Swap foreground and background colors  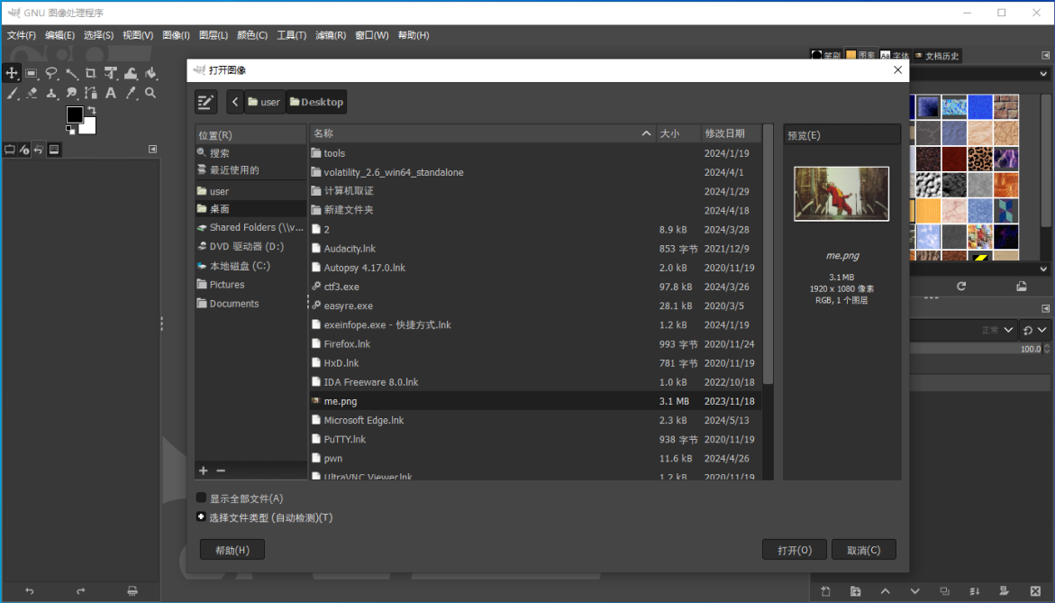(92, 110)
